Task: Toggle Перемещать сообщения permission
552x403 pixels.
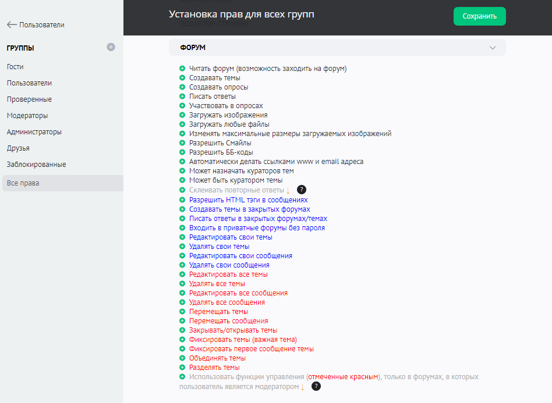Action: pos(228,321)
